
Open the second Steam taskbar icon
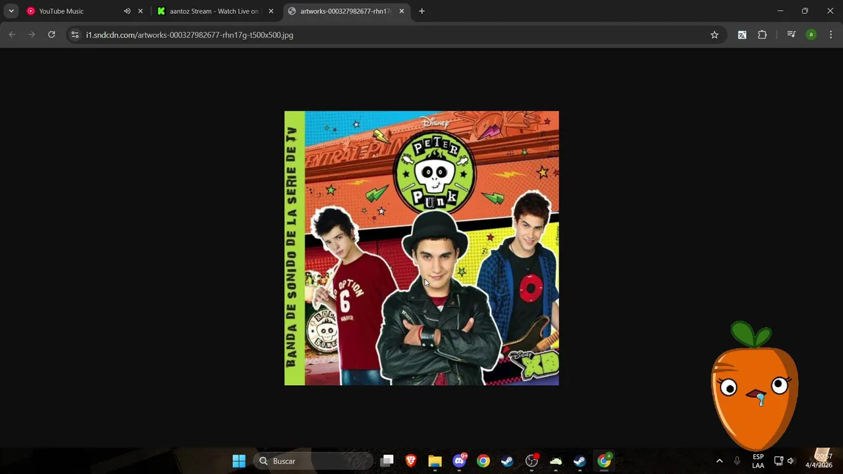[580, 461]
